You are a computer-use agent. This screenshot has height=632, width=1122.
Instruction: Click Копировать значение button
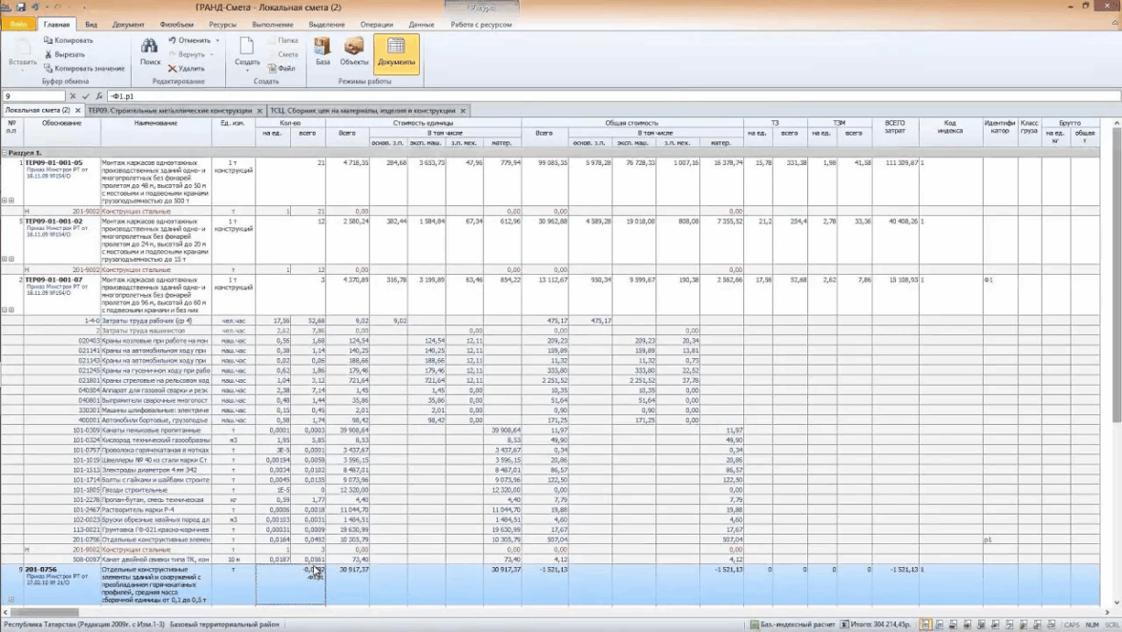pos(83,69)
